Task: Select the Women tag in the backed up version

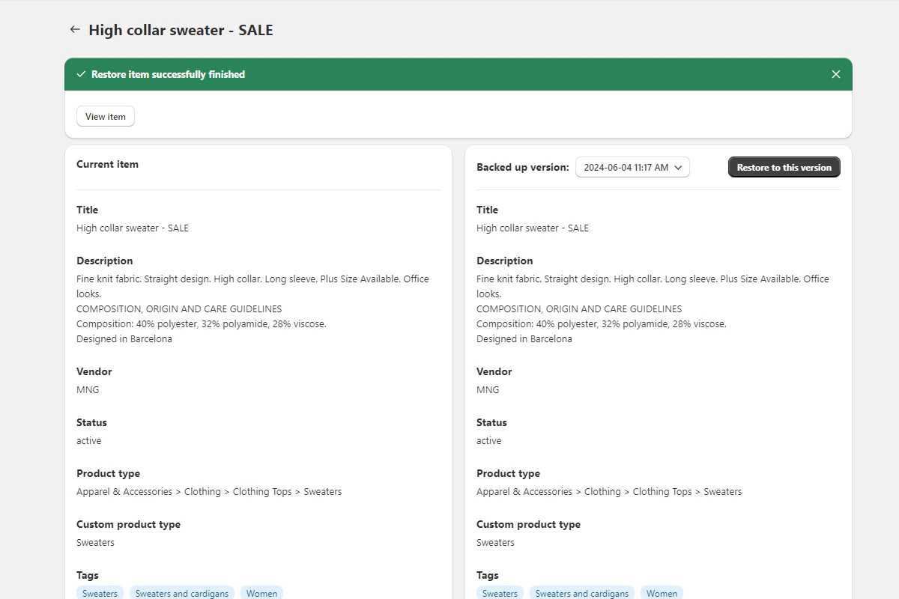Action: tap(662, 593)
